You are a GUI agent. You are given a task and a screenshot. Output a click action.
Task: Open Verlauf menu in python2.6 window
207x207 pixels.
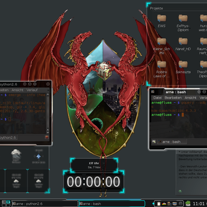pyautogui.click(x=32, y=90)
